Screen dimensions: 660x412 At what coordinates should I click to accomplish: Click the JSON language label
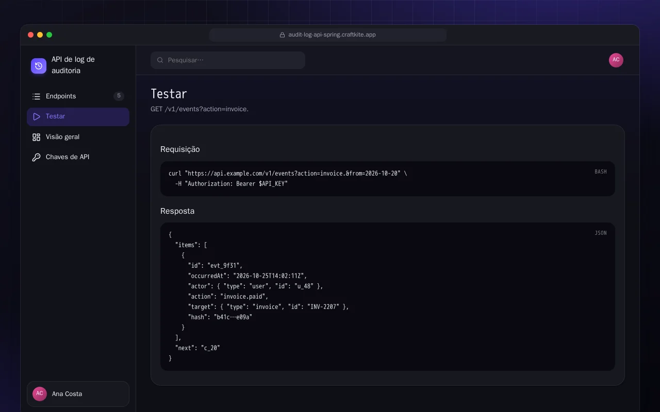601,233
